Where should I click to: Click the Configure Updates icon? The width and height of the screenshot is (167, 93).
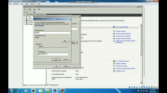pyautogui.click(x=114, y=64)
